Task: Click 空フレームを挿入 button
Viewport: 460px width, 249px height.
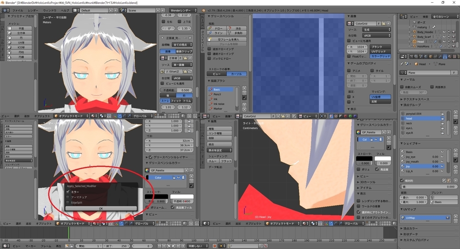Action: [x=227, y=39]
